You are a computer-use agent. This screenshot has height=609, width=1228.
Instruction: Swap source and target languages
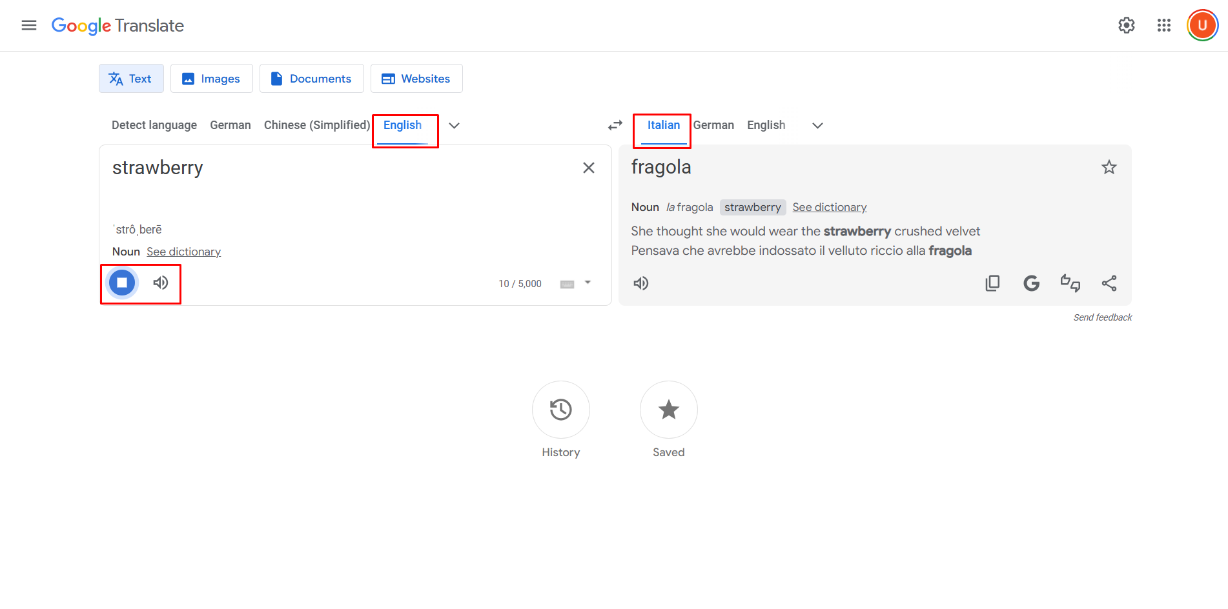(x=614, y=125)
